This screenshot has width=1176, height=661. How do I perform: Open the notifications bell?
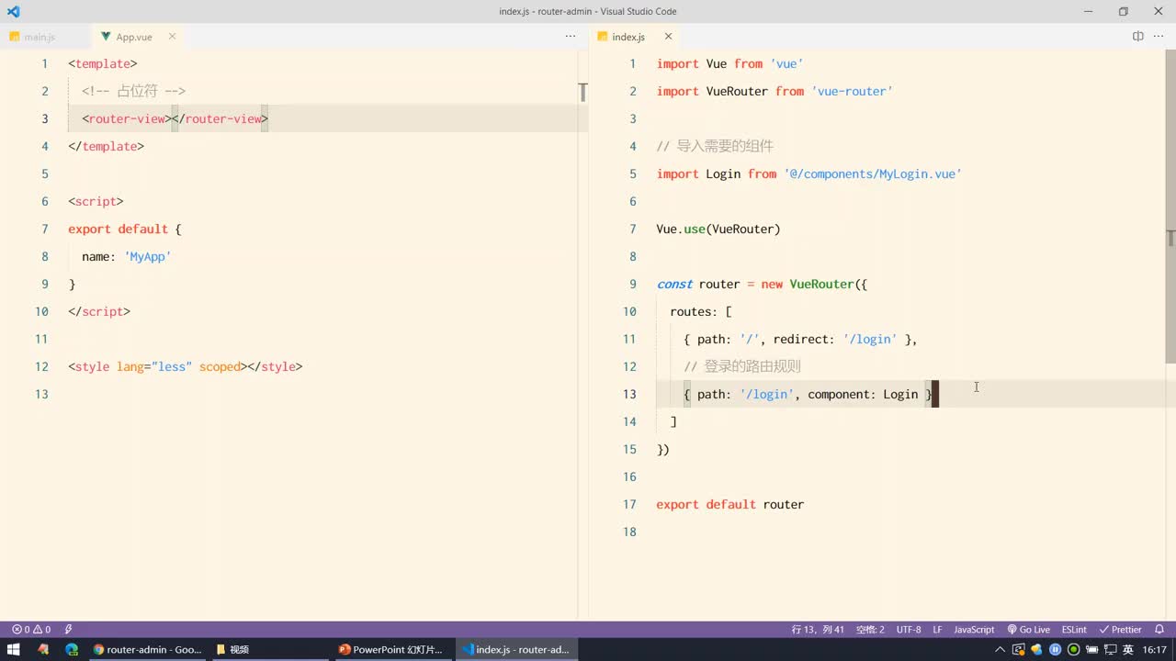coord(1159,630)
